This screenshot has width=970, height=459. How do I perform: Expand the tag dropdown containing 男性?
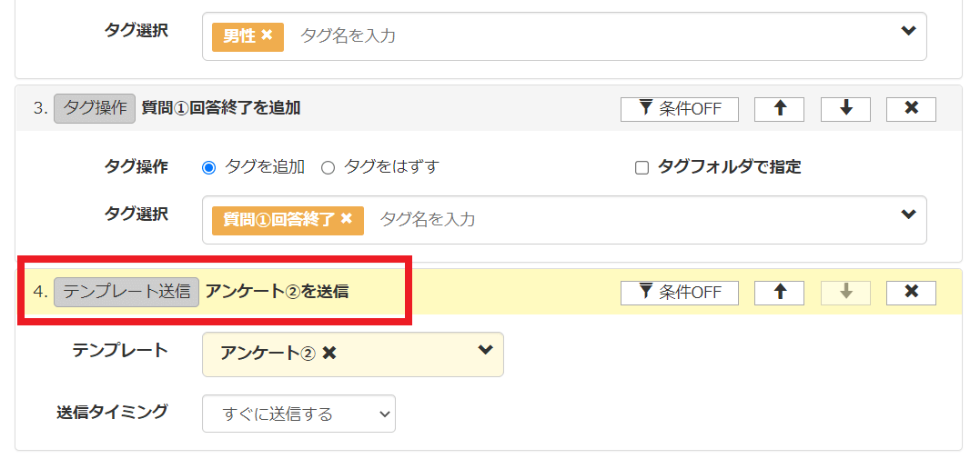coord(907,31)
